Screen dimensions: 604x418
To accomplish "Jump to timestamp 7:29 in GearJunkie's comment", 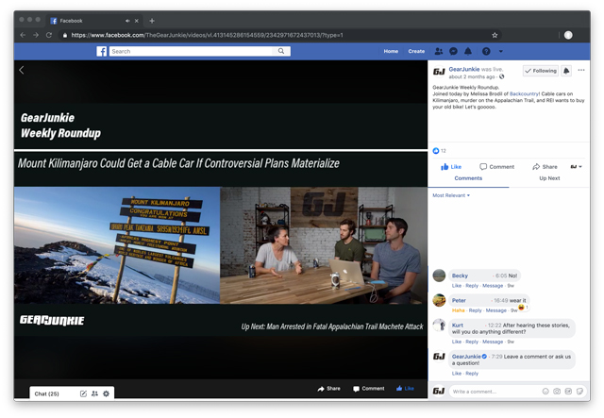I will pos(496,357).
